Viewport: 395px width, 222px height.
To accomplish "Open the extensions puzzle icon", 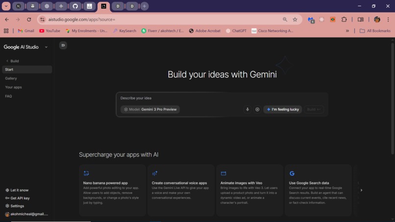I will click(x=344, y=20).
